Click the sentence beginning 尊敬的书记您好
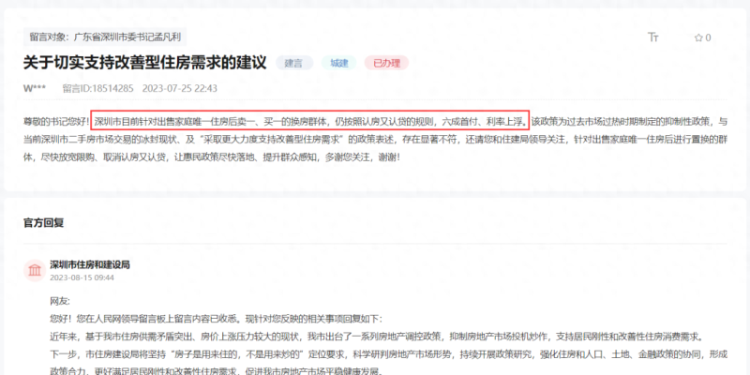The image size is (750, 375). (56, 122)
